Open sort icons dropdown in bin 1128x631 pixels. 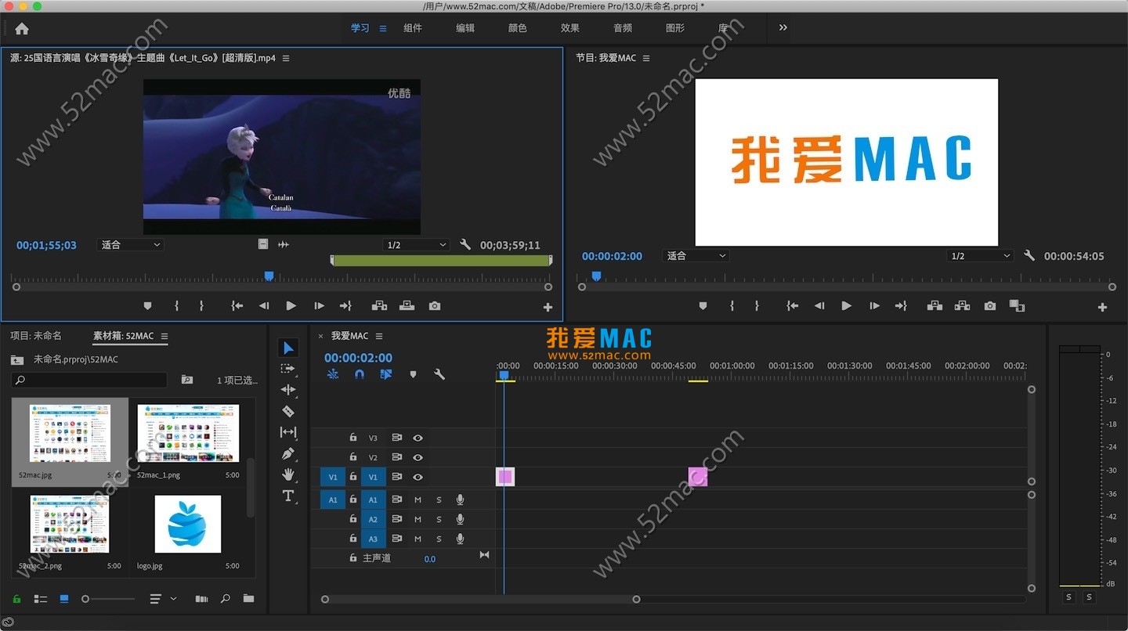(163, 599)
